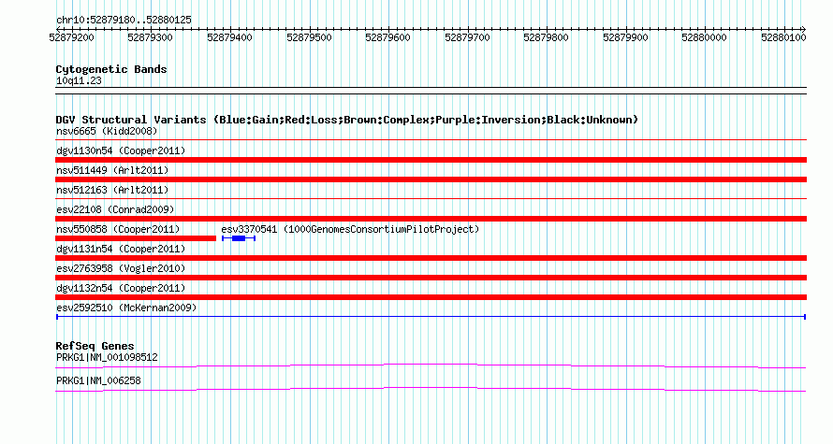
Task: Open variant dgv1132n54 (Cooper2011) label
Action: click(121, 288)
